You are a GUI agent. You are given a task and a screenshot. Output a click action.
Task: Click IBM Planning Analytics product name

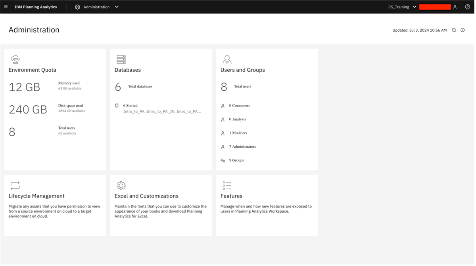coord(36,7)
